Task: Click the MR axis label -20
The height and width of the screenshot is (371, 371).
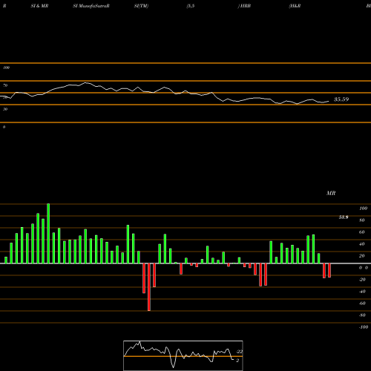Action: click(x=362, y=280)
